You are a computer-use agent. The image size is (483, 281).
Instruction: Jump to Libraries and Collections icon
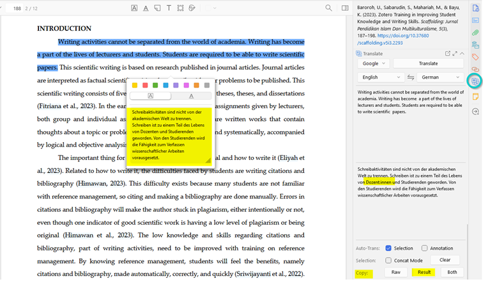coord(475,45)
